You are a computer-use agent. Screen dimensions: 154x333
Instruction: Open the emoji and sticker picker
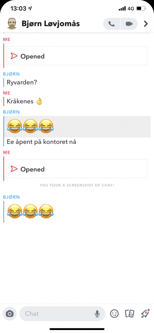pos(114,313)
